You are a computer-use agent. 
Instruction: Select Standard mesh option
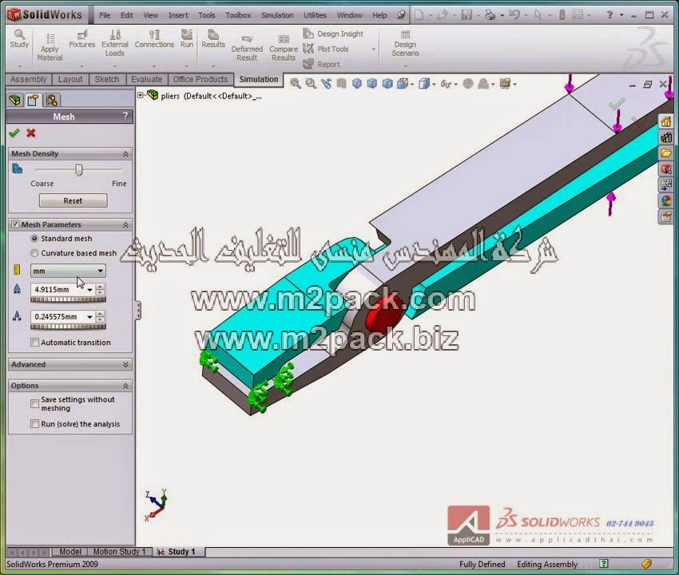coord(34,239)
